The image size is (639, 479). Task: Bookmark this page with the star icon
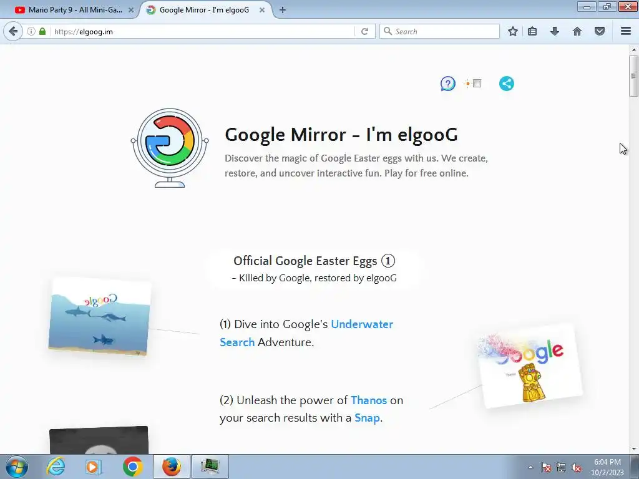[x=513, y=31]
